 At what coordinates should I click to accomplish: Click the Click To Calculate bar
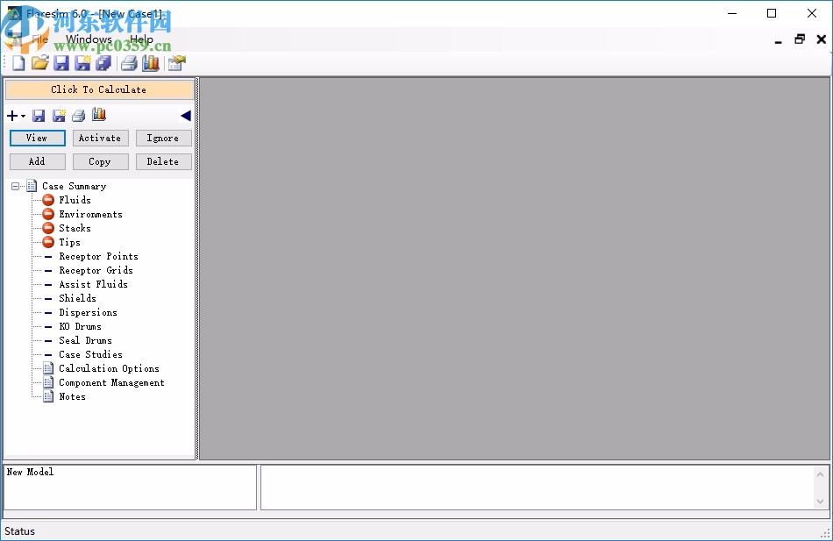[99, 89]
